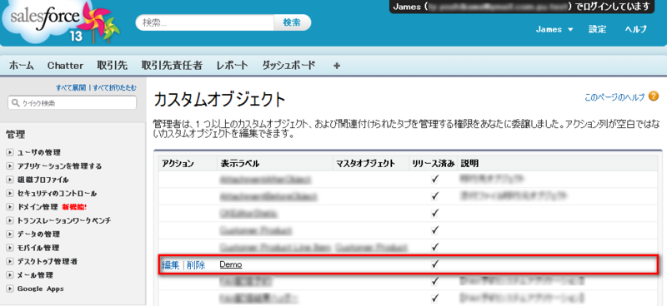The image size is (667, 306).
Task: Click 削除 link for Demo object
Action: click(196, 264)
